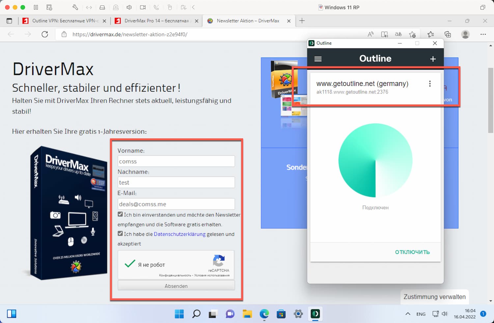Click Parallels toolbar collapse chevron

pyautogui.click(x=193, y=7)
